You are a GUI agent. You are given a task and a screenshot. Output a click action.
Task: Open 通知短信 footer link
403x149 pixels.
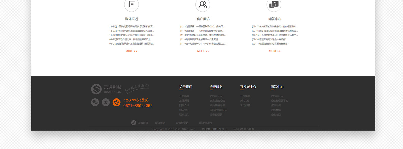276,105
